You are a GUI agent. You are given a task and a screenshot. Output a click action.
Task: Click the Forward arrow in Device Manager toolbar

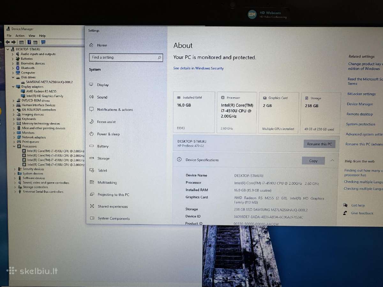point(13,42)
